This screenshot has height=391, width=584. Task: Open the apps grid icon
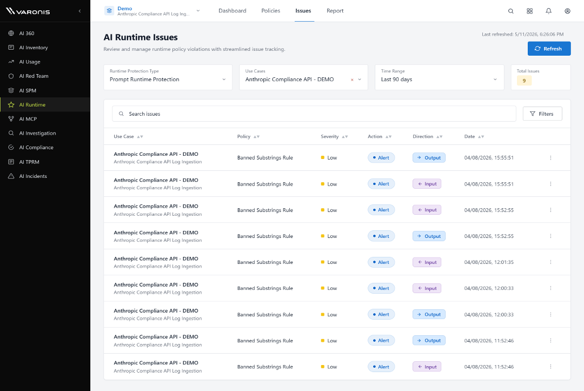click(x=529, y=11)
